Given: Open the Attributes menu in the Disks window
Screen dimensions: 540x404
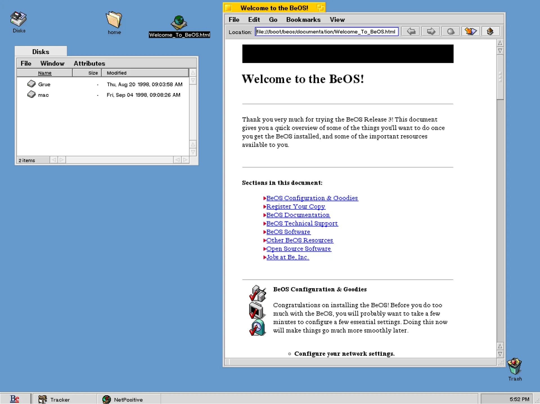Looking at the screenshot, I should 89,63.
